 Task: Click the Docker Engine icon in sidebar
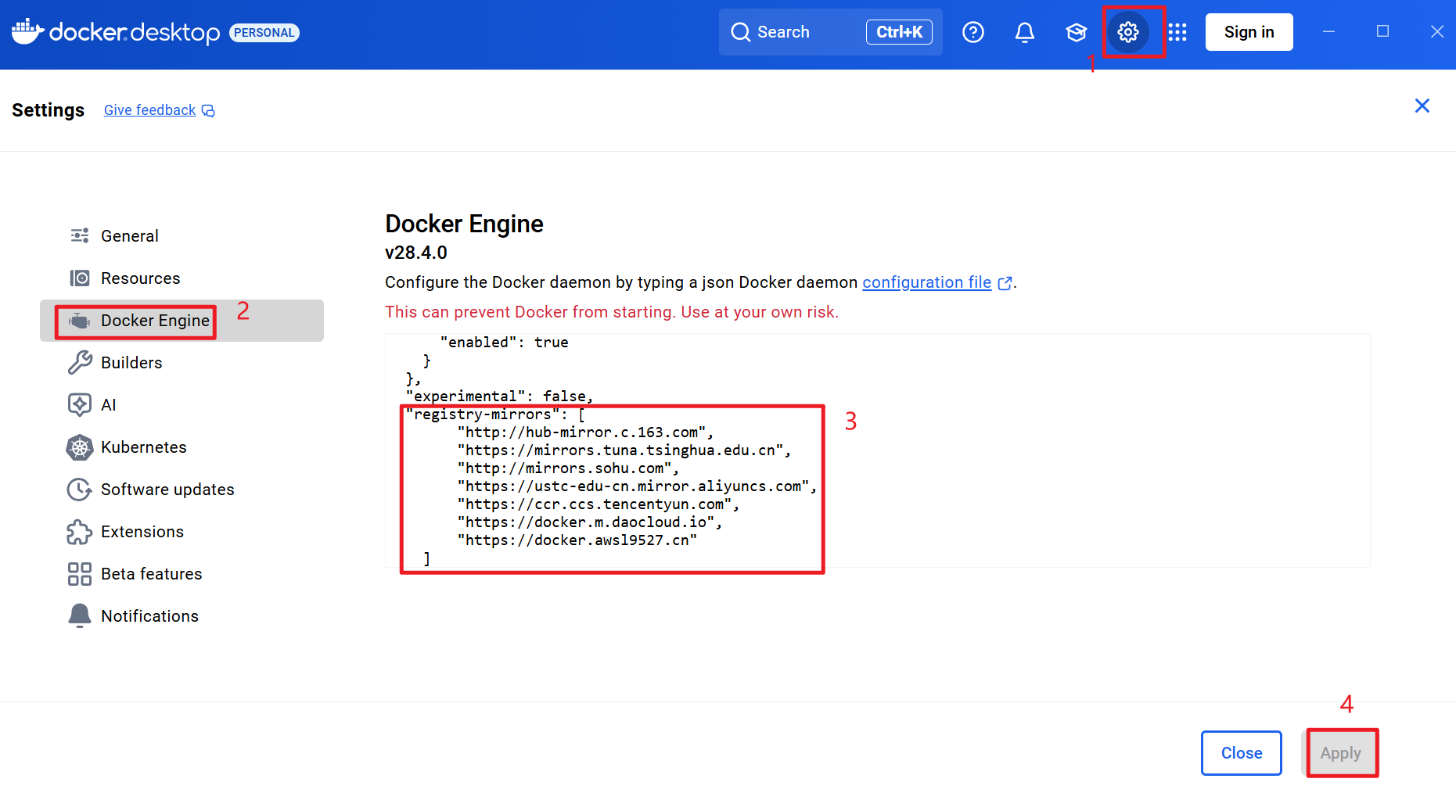pyautogui.click(x=79, y=320)
